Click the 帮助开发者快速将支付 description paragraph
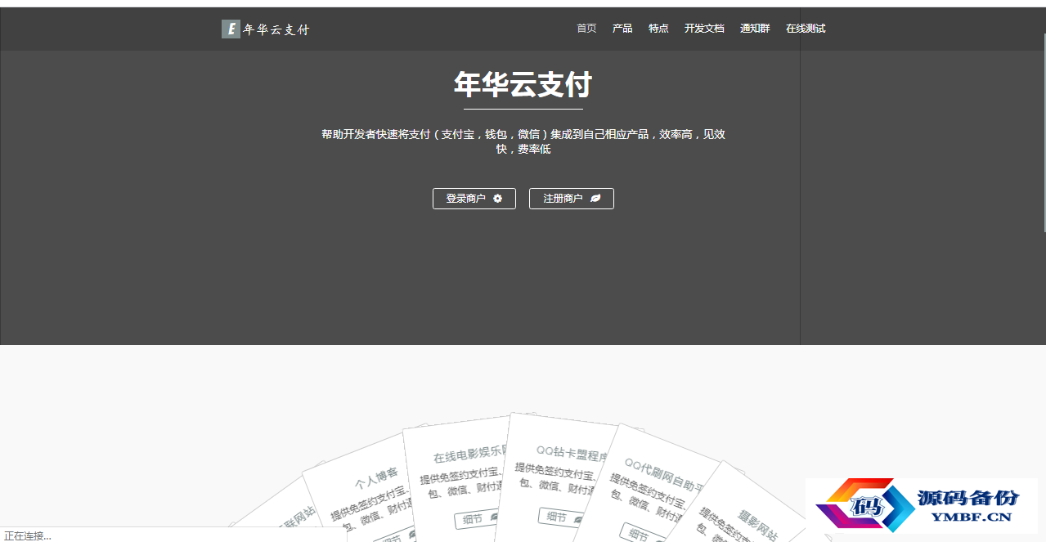Image resolution: width=1046 pixels, height=542 pixels. tap(523, 141)
